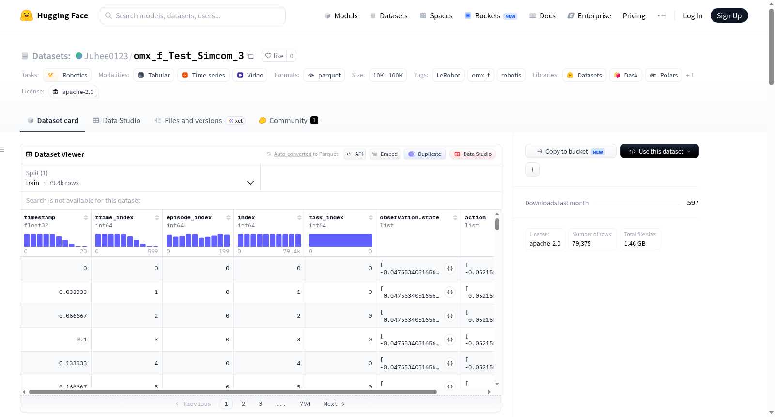Expand the plus one libraries list

690,75
